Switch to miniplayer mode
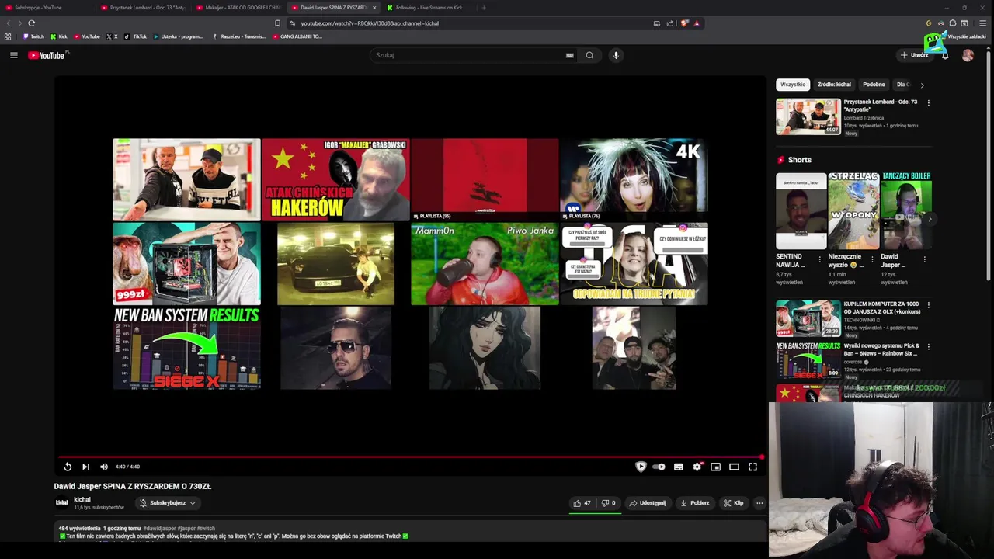The image size is (994, 559). (715, 467)
